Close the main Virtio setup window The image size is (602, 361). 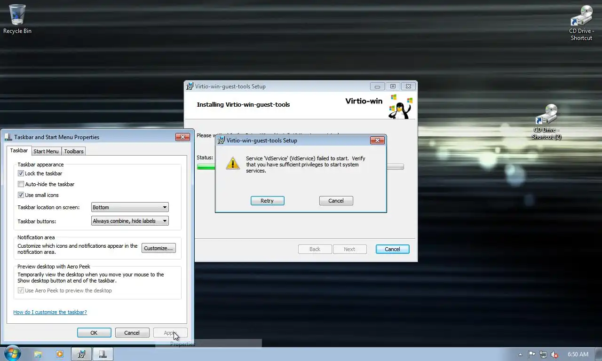pos(408,86)
